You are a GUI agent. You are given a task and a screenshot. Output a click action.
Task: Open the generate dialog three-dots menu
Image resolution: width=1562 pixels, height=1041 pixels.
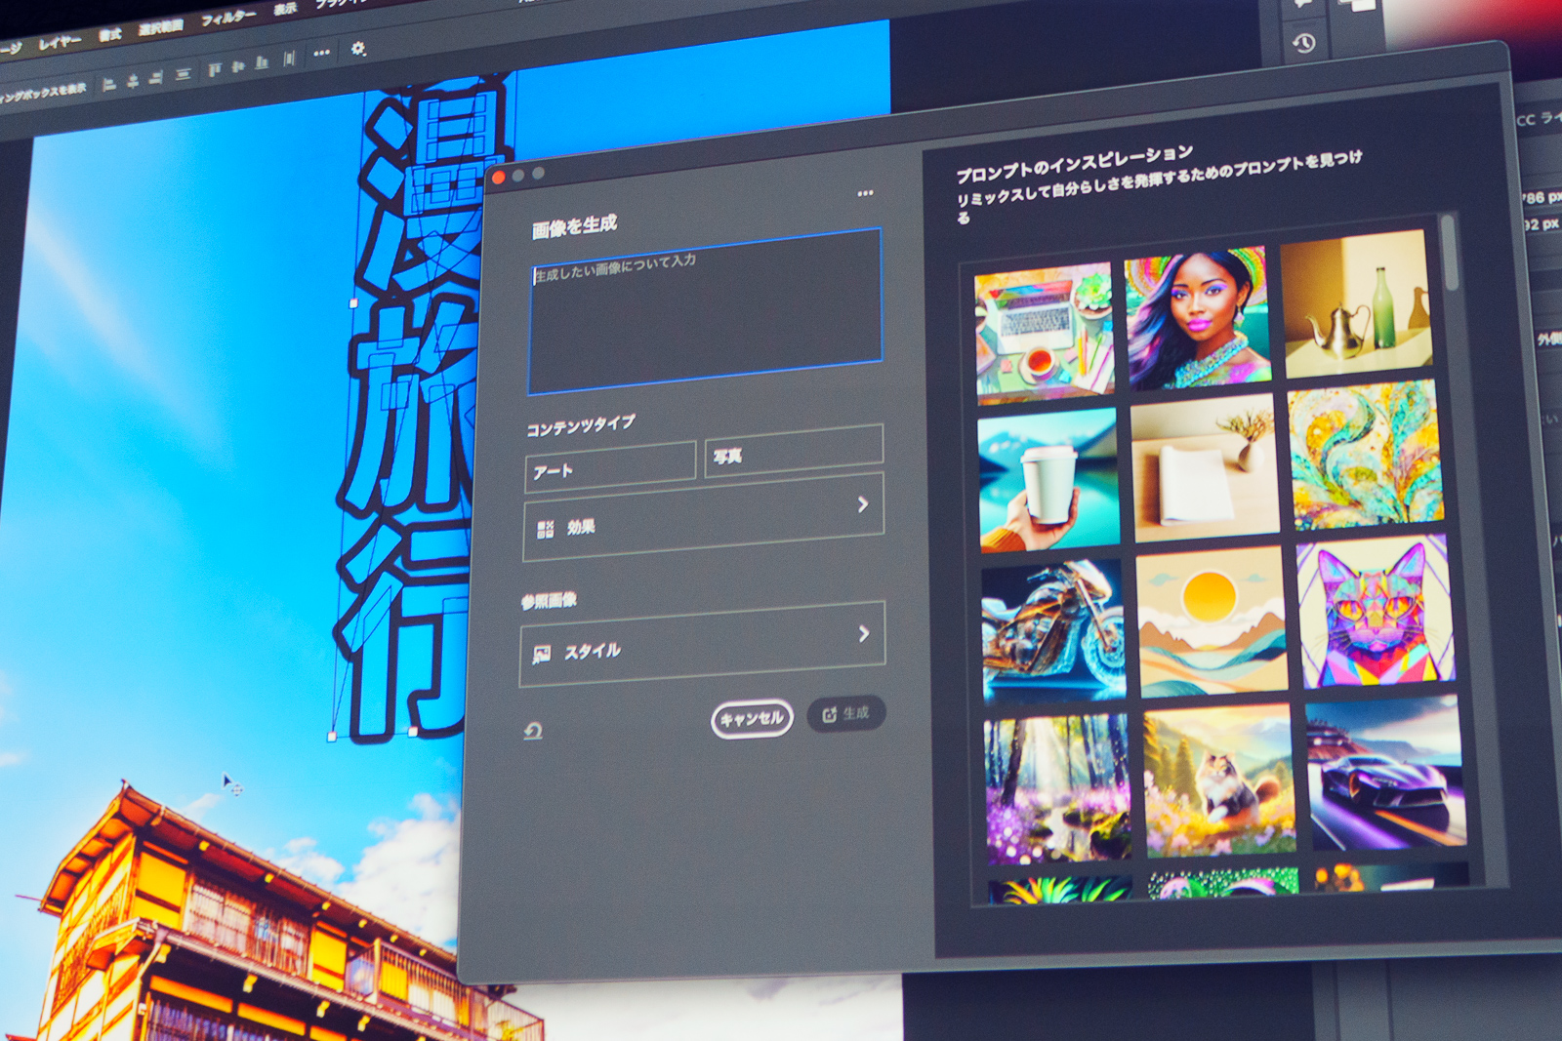865,193
